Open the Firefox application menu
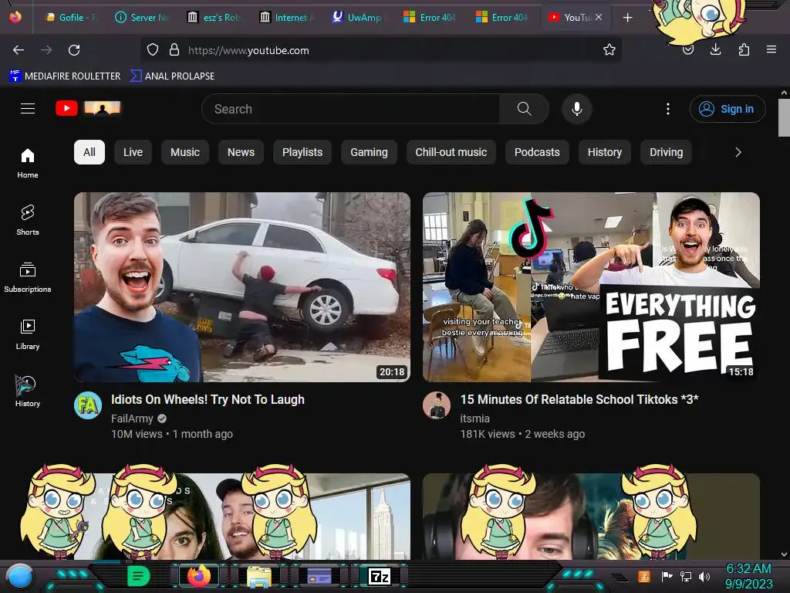 (771, 49)
